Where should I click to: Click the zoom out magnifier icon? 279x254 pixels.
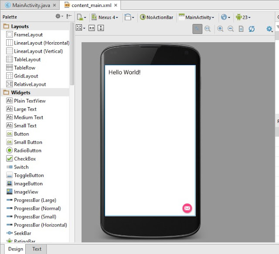tap(231, 29)
